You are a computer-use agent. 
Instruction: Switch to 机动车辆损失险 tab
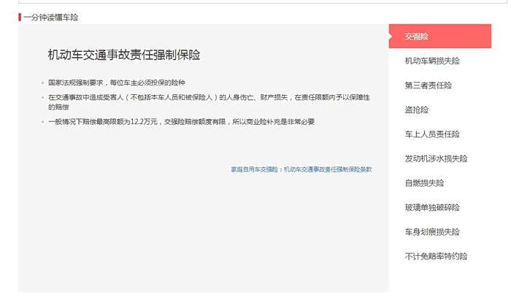pyautogui.click(x=432, y=61)
